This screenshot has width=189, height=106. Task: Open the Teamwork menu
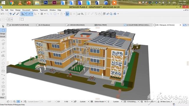44,10
